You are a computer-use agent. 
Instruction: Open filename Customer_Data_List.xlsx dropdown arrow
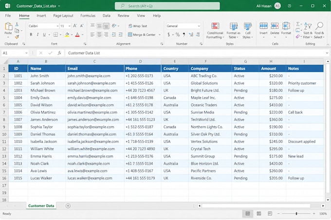(x=59, y=6)
